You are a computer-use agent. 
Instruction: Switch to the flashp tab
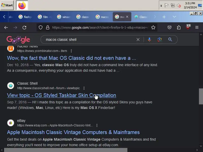click(x=25, y=17)
